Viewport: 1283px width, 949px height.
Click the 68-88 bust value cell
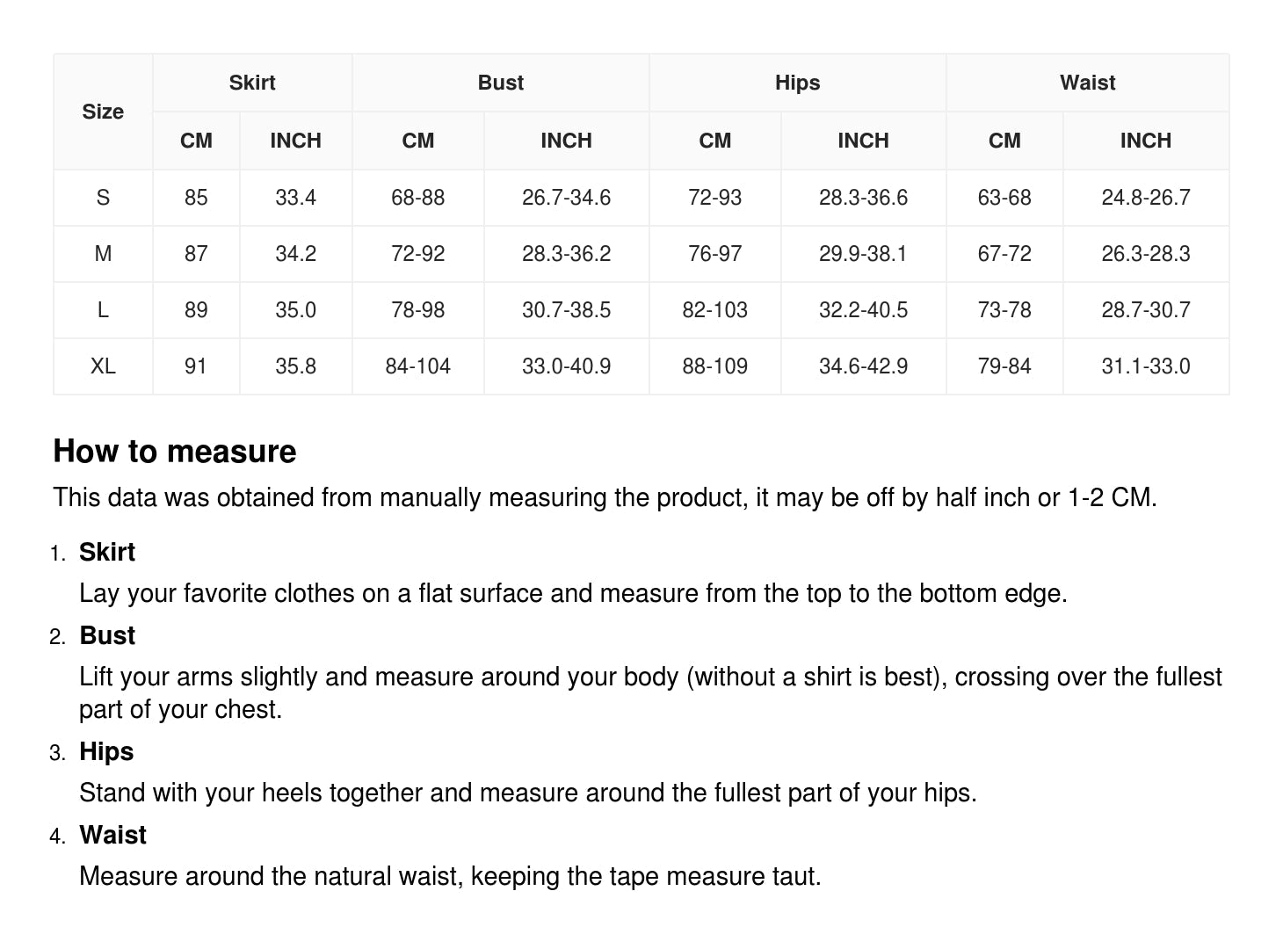(x=417, y=198)
